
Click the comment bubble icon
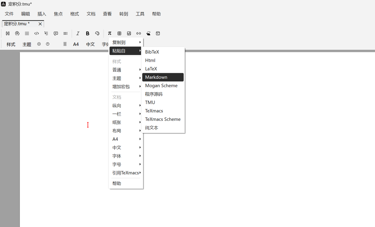56,33
